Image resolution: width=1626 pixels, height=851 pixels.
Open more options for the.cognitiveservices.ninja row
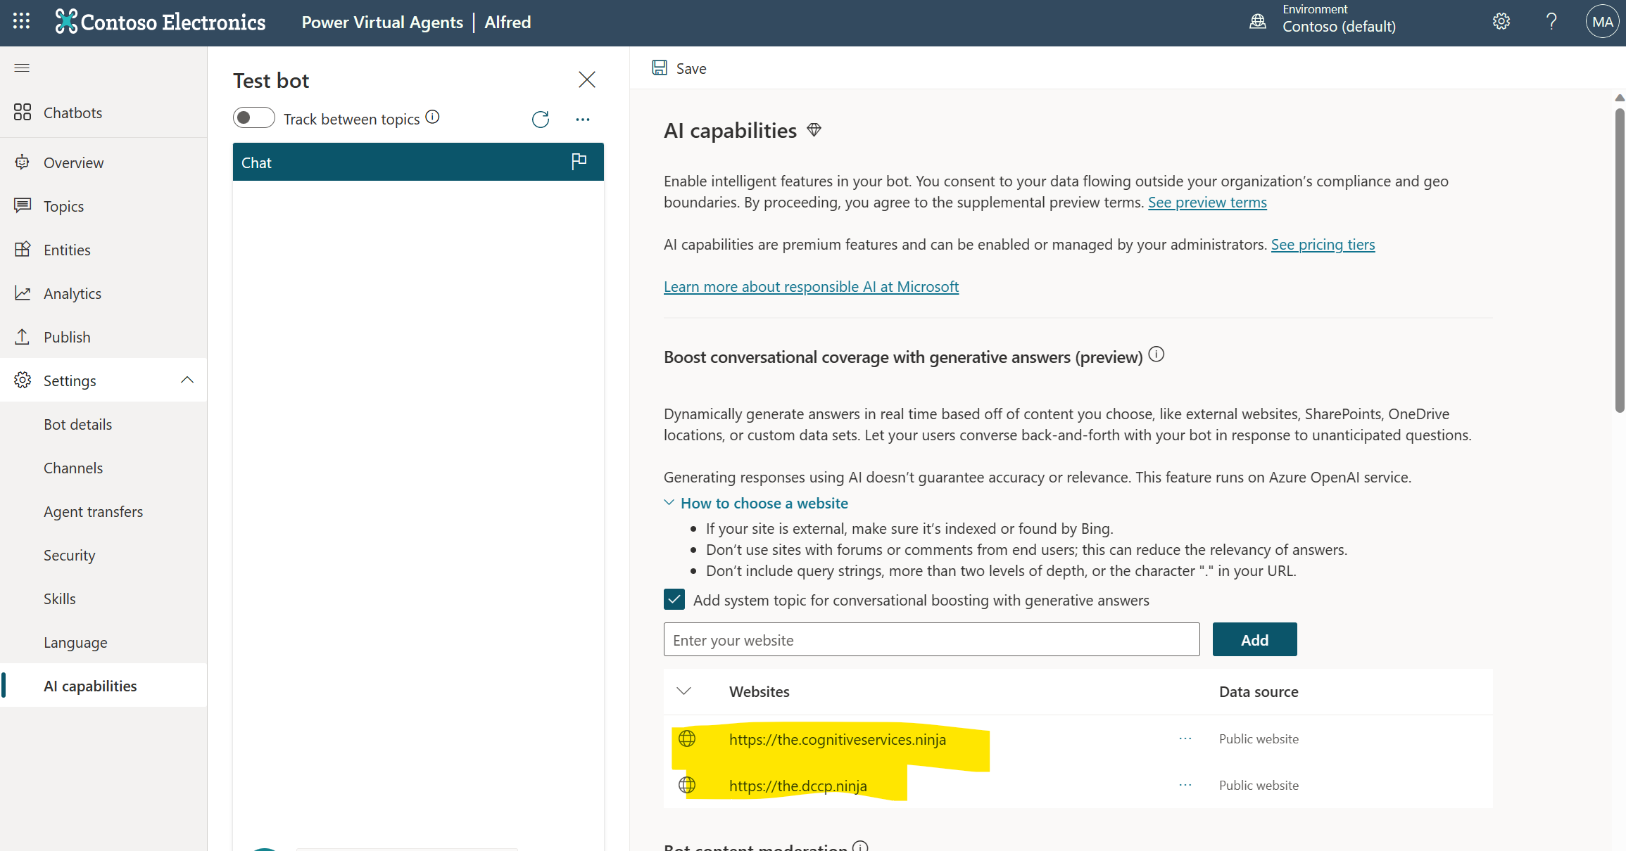[x=1185, y=738]
